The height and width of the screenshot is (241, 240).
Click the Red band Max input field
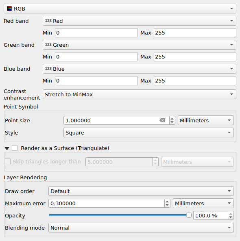(195, 33)
